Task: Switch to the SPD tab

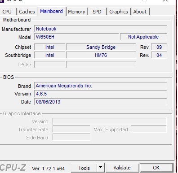Action: (97, 12)
